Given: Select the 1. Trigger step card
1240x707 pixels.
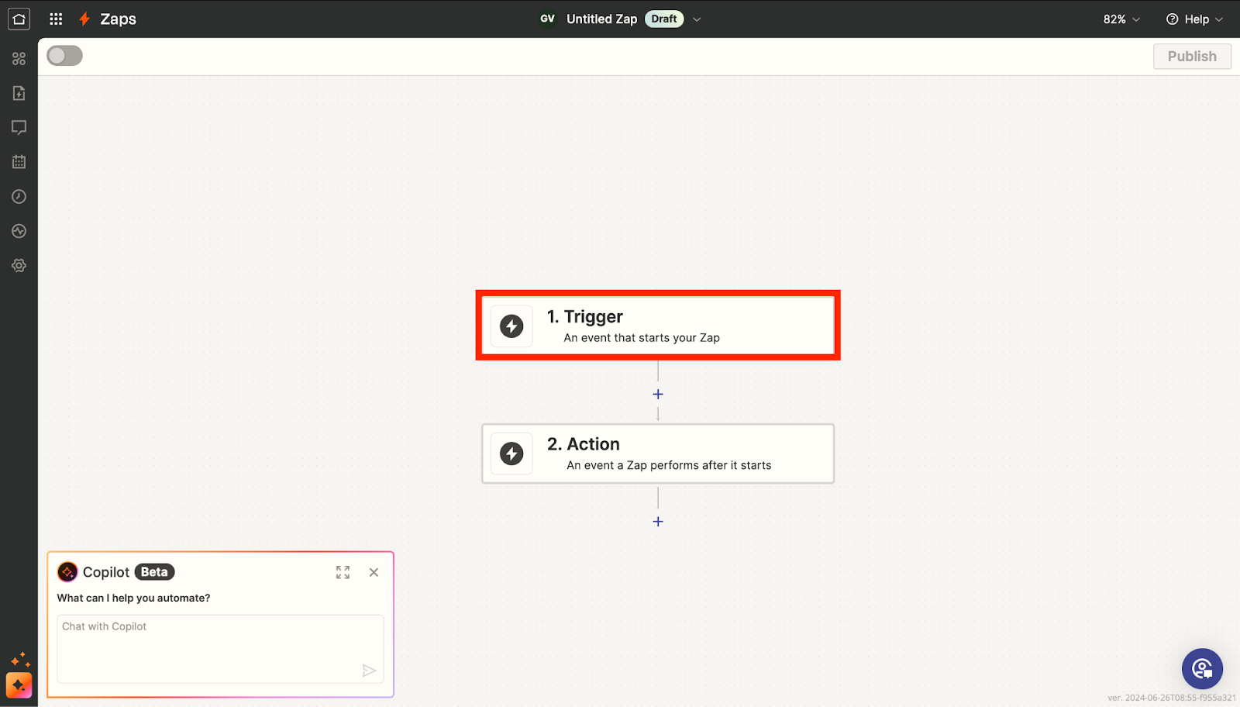Looking at the screenshot, I should click(658, 326).
